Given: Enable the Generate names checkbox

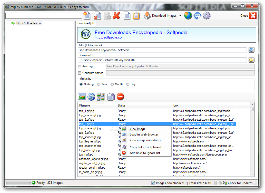Looking at the screenshot, I should [x=80, y=73].
